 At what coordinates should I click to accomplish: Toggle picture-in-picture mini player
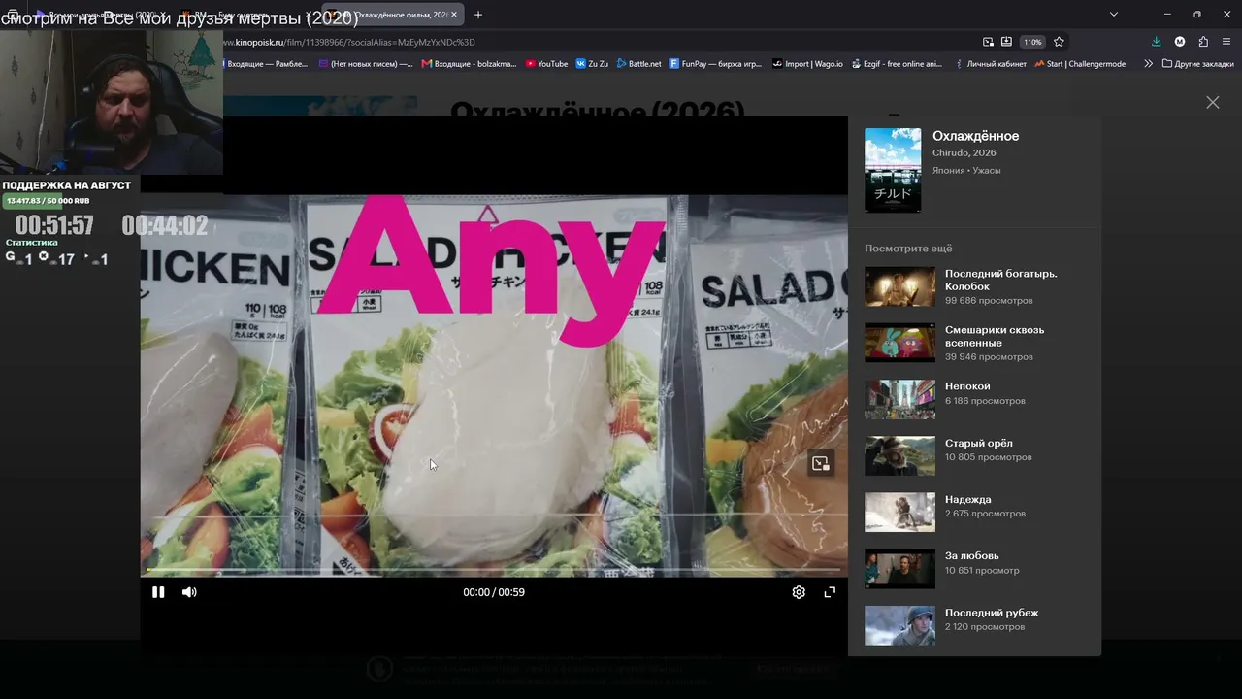(821, 463)
